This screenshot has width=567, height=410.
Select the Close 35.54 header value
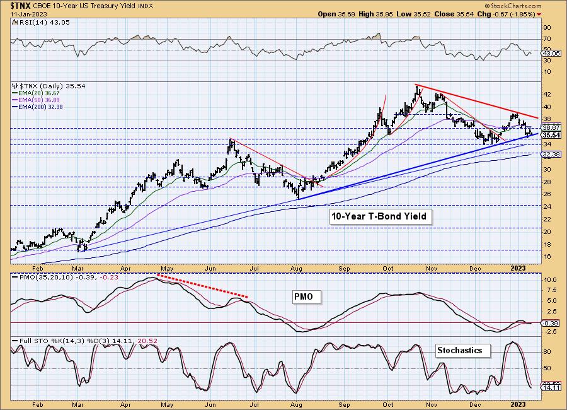454,14
